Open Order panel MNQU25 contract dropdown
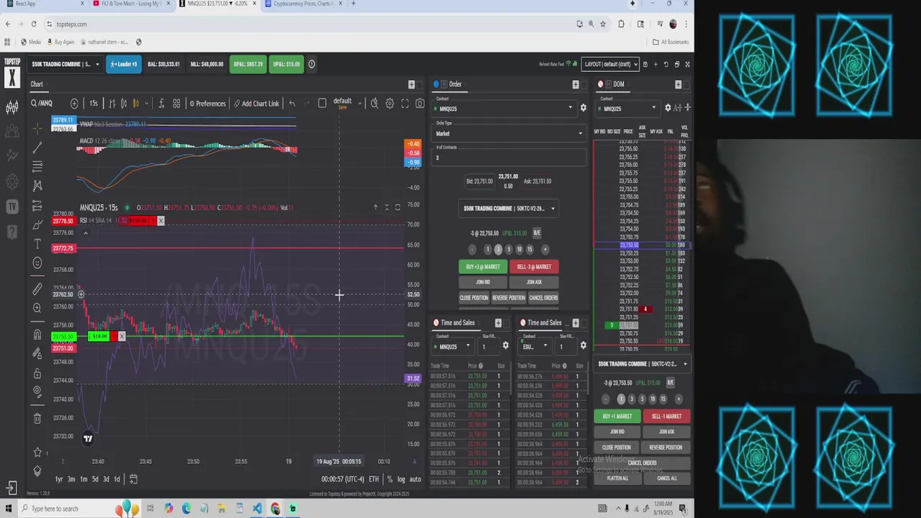The width and height of the screenshot is (921, 518). pyautogui.click(x=503, y=109)
